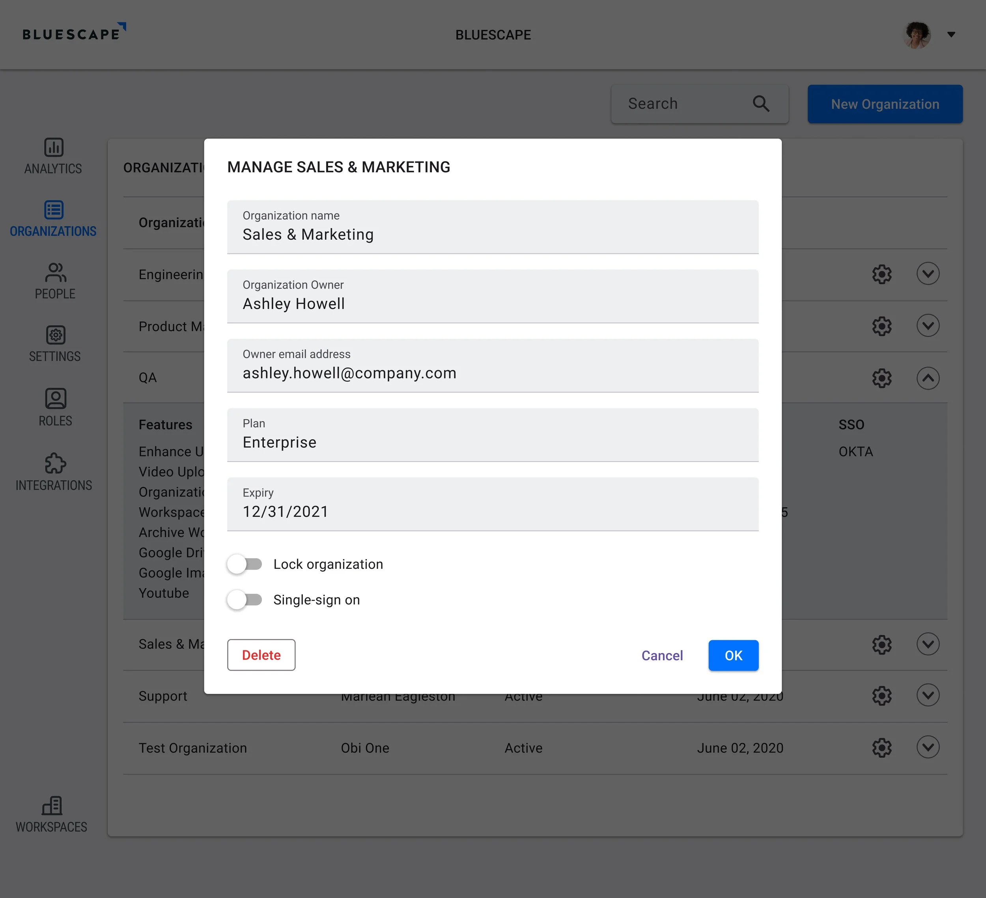
Task: Open Settings in the sidebar
Action: tap(55, 335)
